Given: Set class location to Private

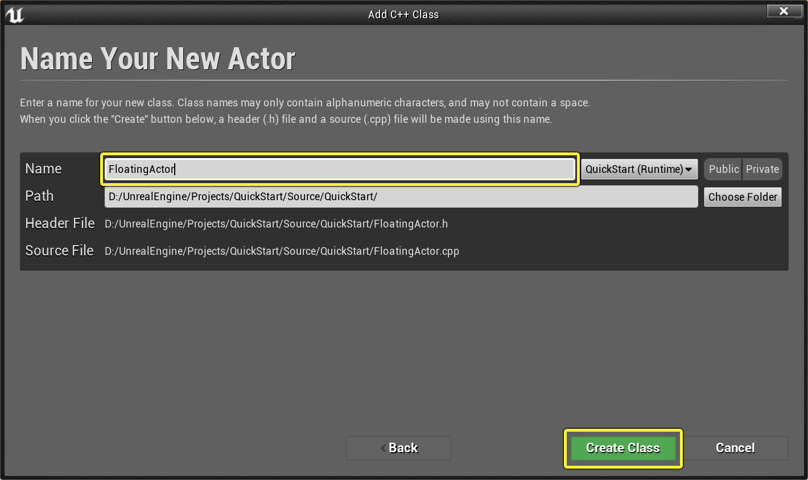Looking at the screenshot, I should click(762, 169).
